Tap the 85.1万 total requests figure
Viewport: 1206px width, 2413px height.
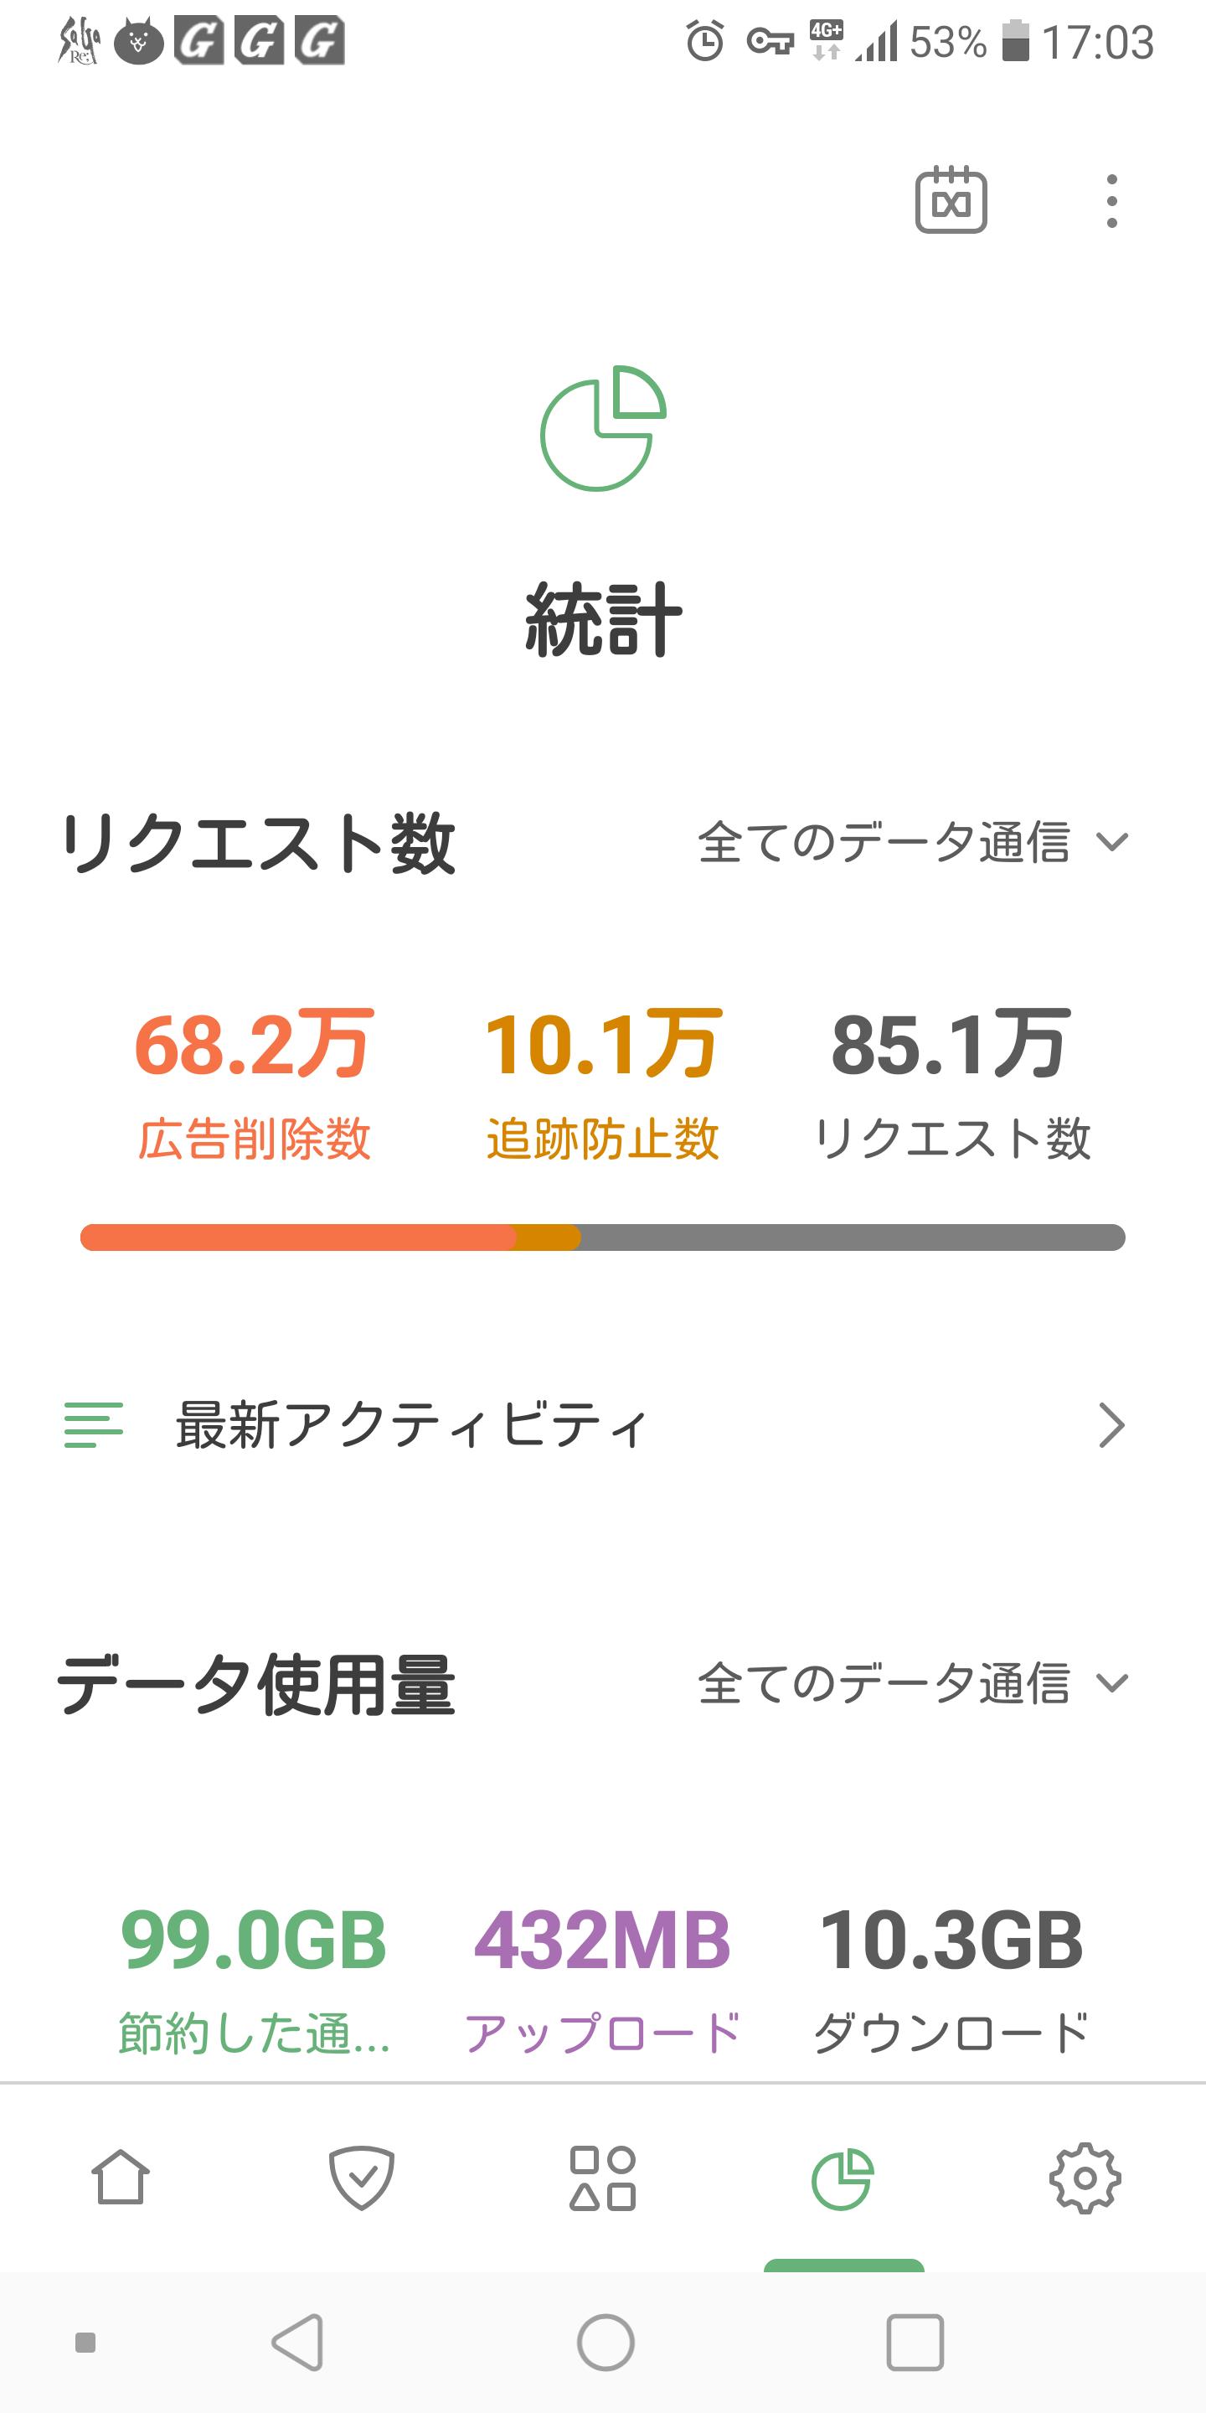click(x=951, y=1043)
